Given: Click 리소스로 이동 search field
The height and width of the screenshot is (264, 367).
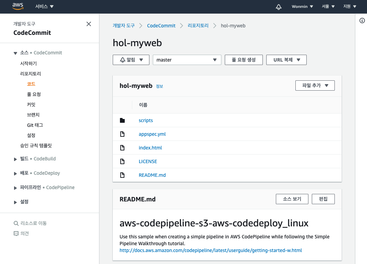Looking at the screenshot, I should (x=34, y=223).
